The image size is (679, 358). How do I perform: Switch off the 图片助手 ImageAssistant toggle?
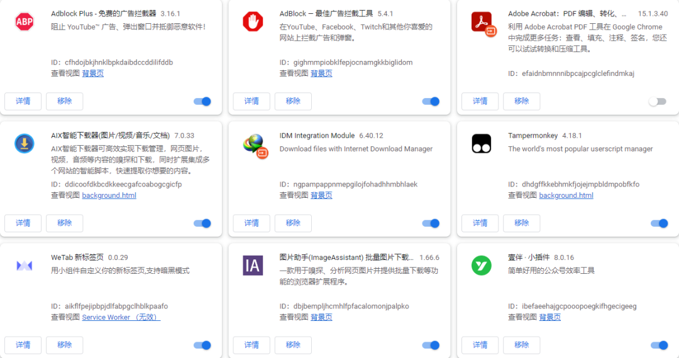point(431,345)
